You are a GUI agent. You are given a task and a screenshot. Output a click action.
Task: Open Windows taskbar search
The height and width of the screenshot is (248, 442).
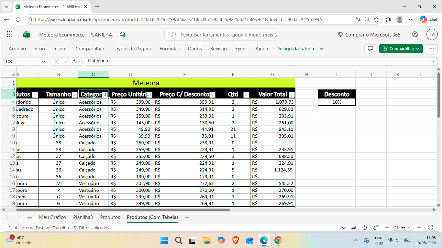click(x=178, y=240)
